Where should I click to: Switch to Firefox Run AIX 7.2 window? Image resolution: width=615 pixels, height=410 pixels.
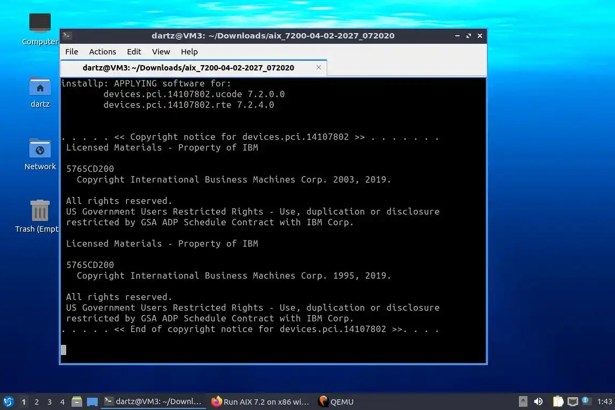pos(260,401)
